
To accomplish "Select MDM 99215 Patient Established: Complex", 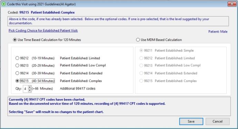I will coord(141,81).
